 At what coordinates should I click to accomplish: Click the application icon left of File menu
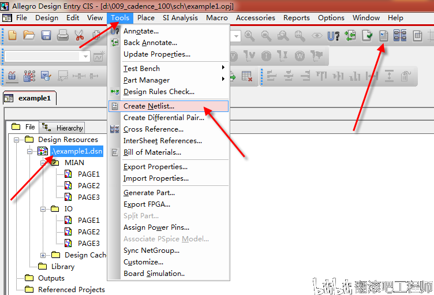click(x=7, y=18)
